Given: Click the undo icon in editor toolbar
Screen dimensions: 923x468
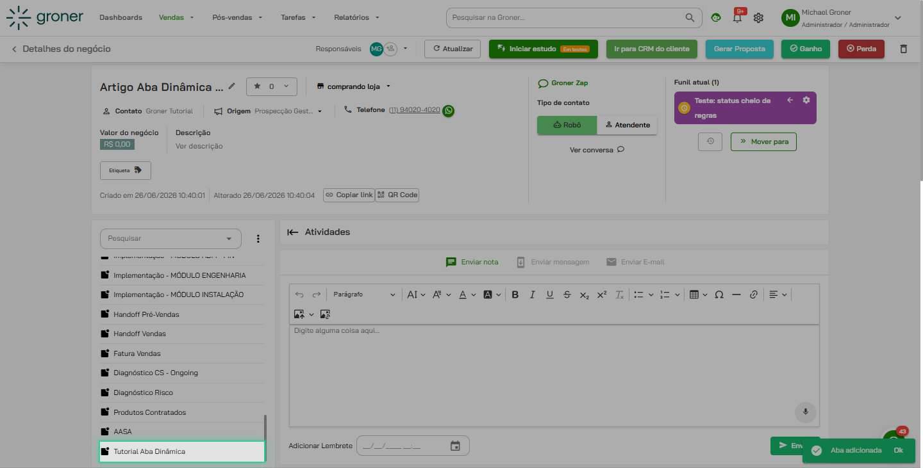Looking at the screenshot, I should (299, 295).
